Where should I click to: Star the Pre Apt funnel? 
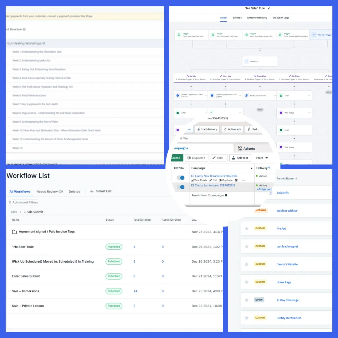coord(247,228)
